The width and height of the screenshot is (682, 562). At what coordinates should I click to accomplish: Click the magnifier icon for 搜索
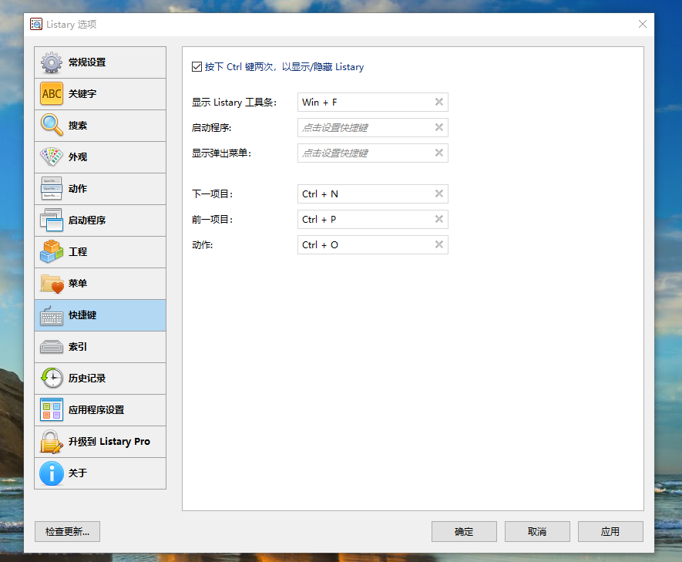tap(52, 126)
